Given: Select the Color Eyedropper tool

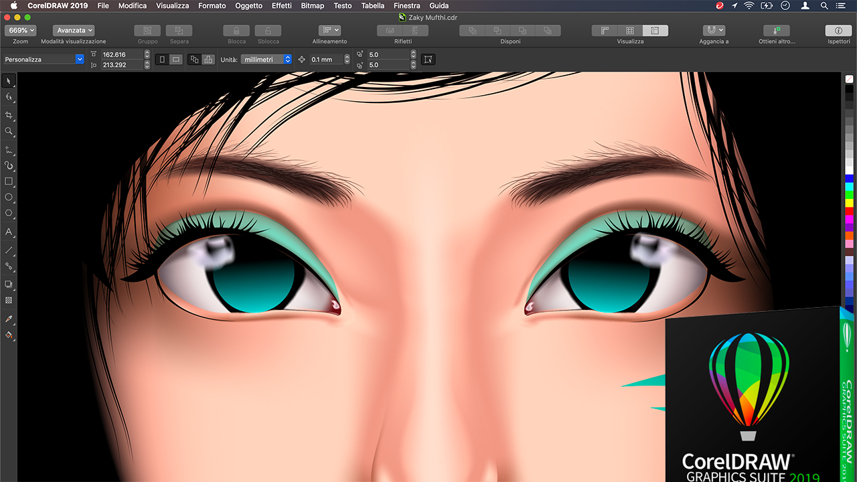Looking at the screenshot, I should point(9,319).
